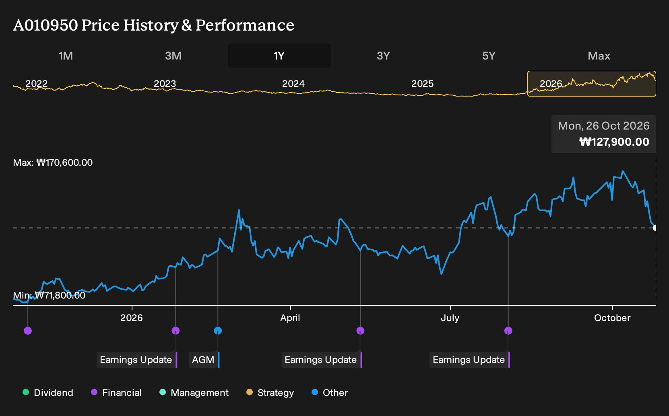Show the Max time range
Viewport: 669px width, 416px height.
coord(599,56)
